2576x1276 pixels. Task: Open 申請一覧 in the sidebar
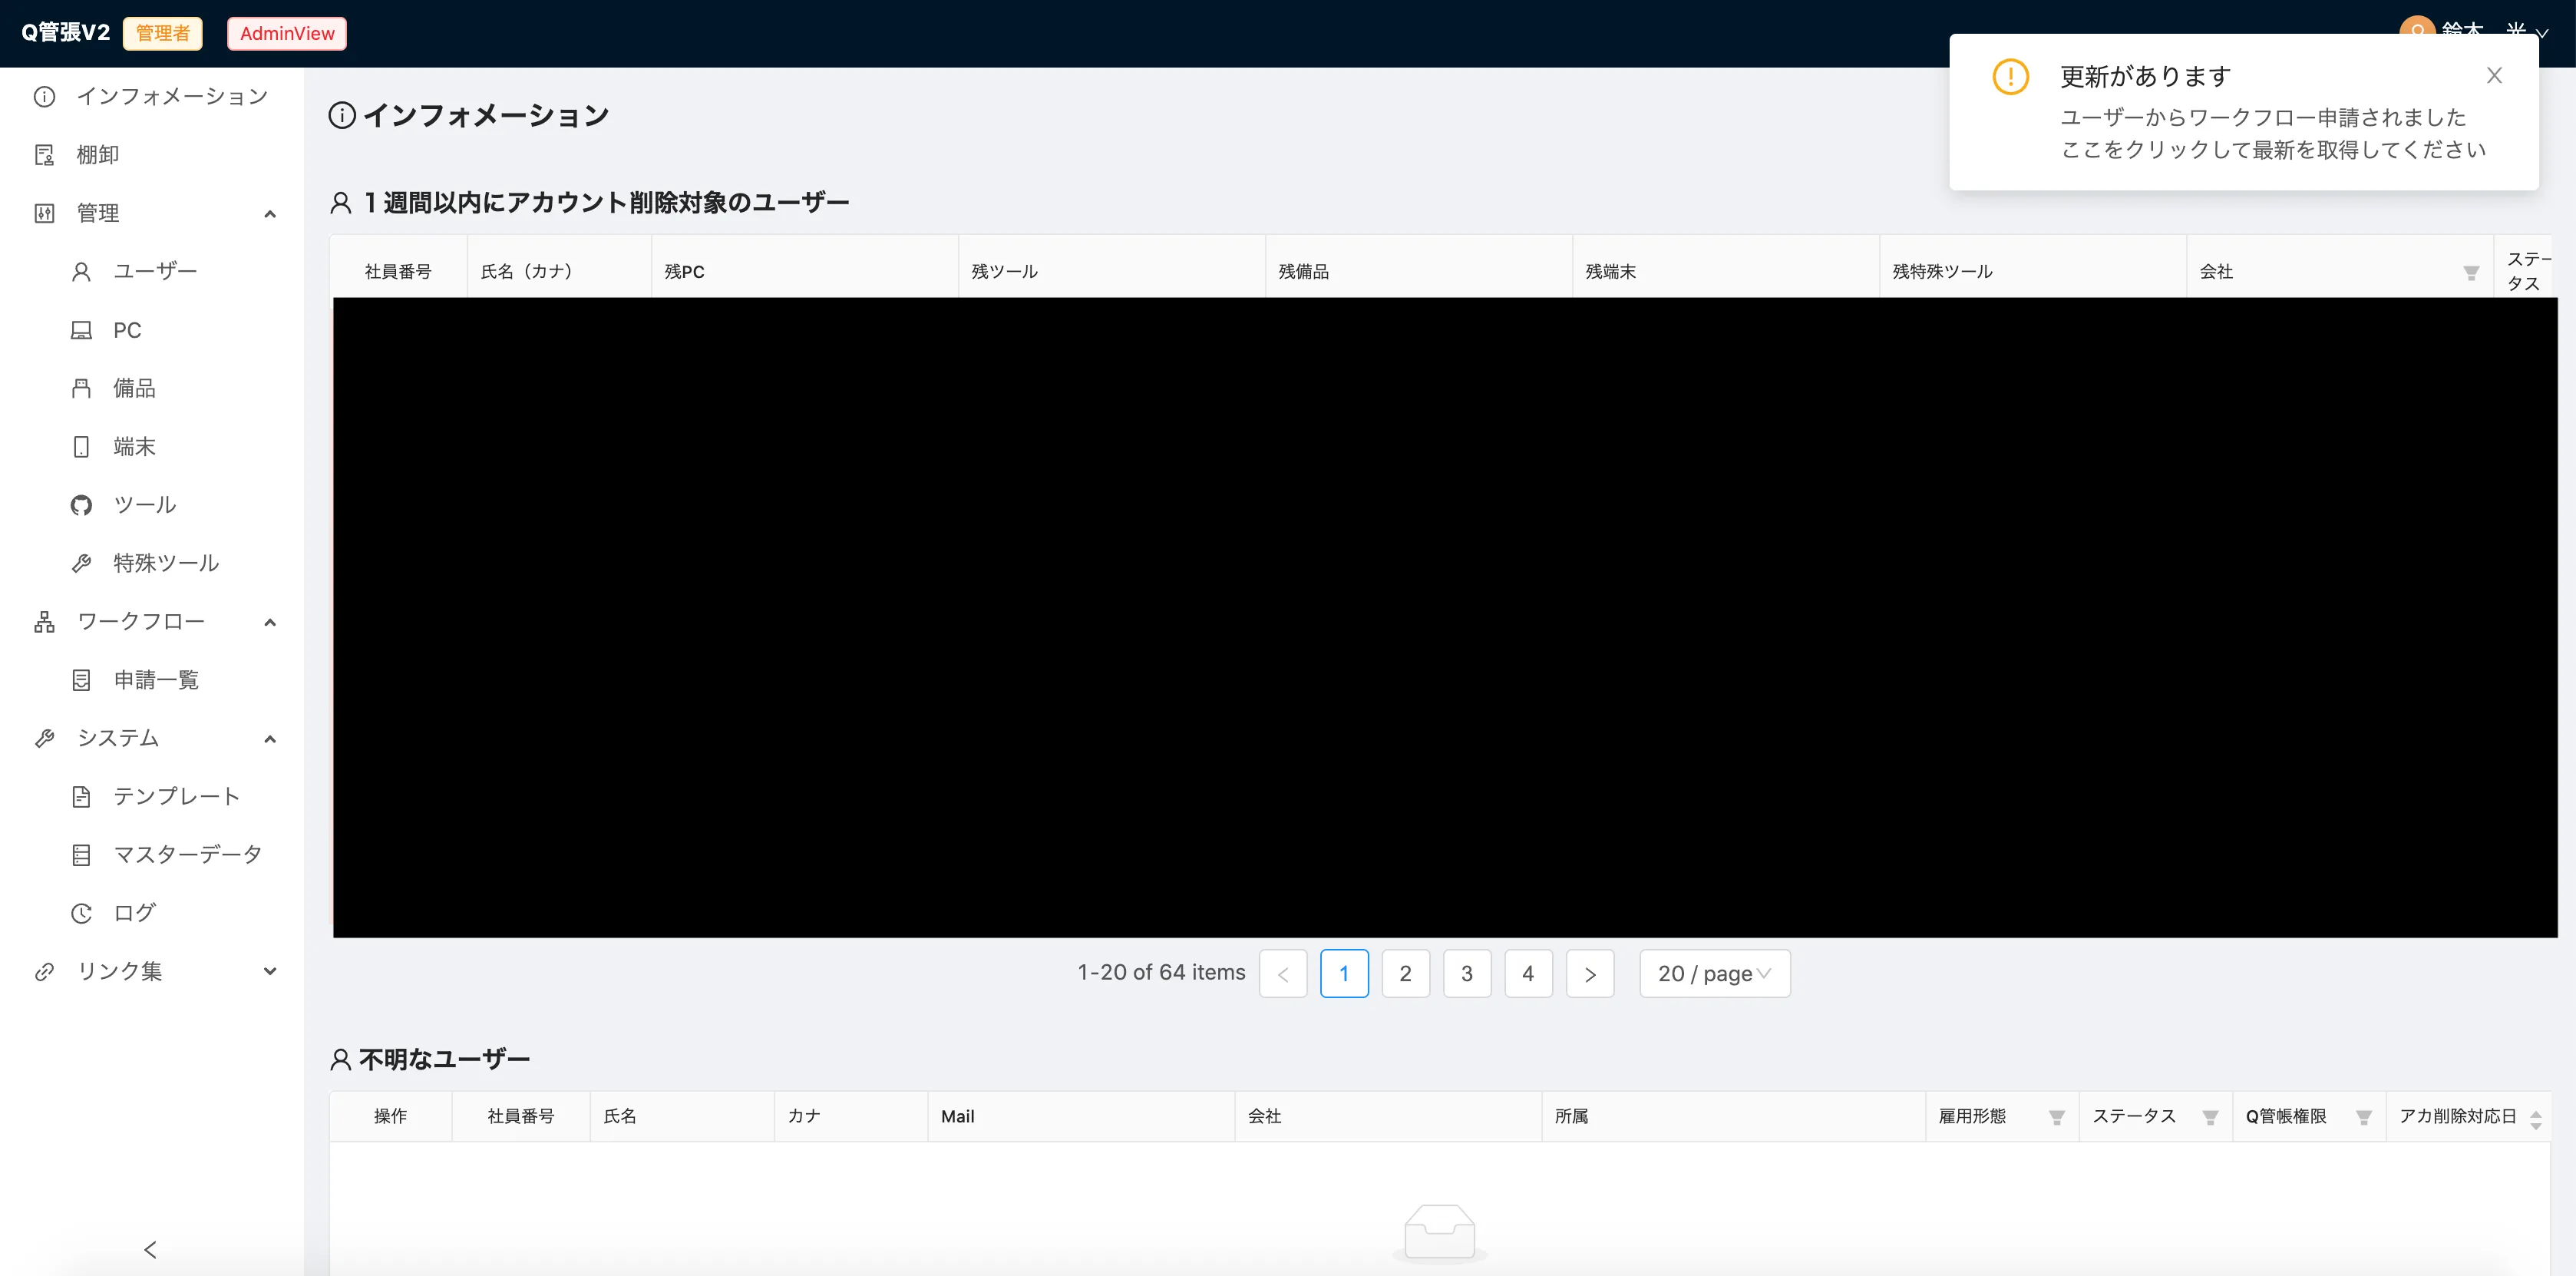[156, 680]
